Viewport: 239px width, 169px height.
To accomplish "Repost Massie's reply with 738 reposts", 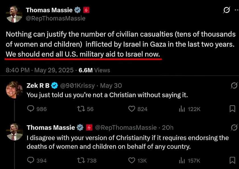I will click(x=81, y=161).
